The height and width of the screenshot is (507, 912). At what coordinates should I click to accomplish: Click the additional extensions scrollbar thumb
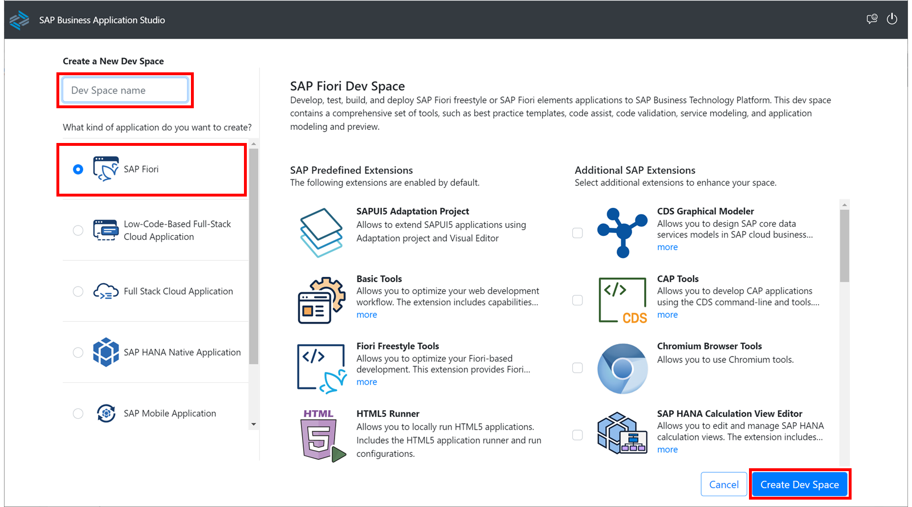pyautogui.click(x=845, y=246)
